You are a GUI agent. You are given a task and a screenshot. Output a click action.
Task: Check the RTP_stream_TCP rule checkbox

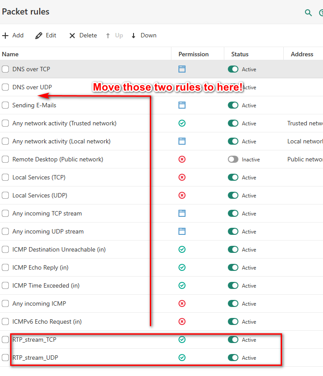pyautogui.click(x=5, y=339)
